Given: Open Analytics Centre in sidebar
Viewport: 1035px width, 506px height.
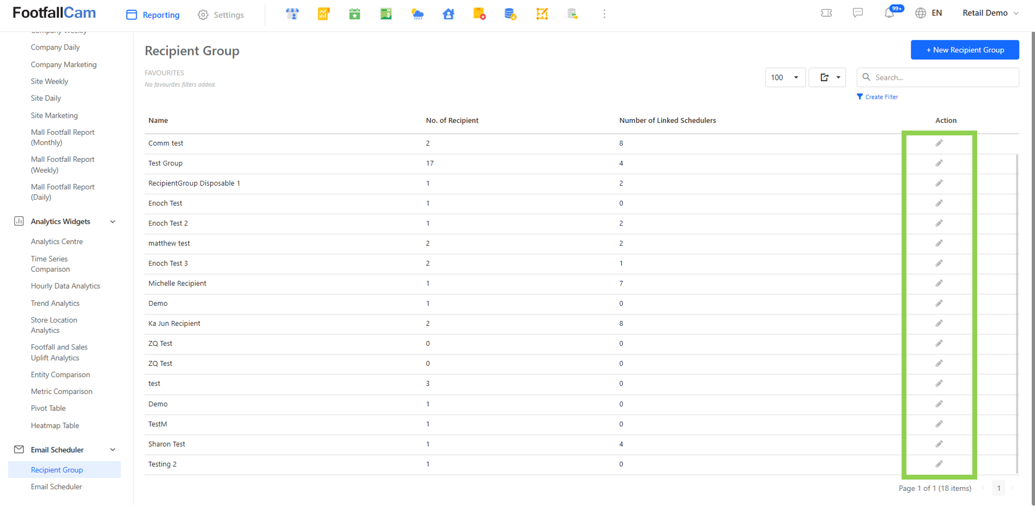Looking at the screenshot, I should coord(57,242).
